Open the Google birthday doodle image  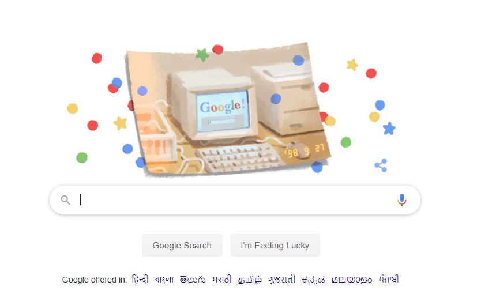[x=227, y=109]
